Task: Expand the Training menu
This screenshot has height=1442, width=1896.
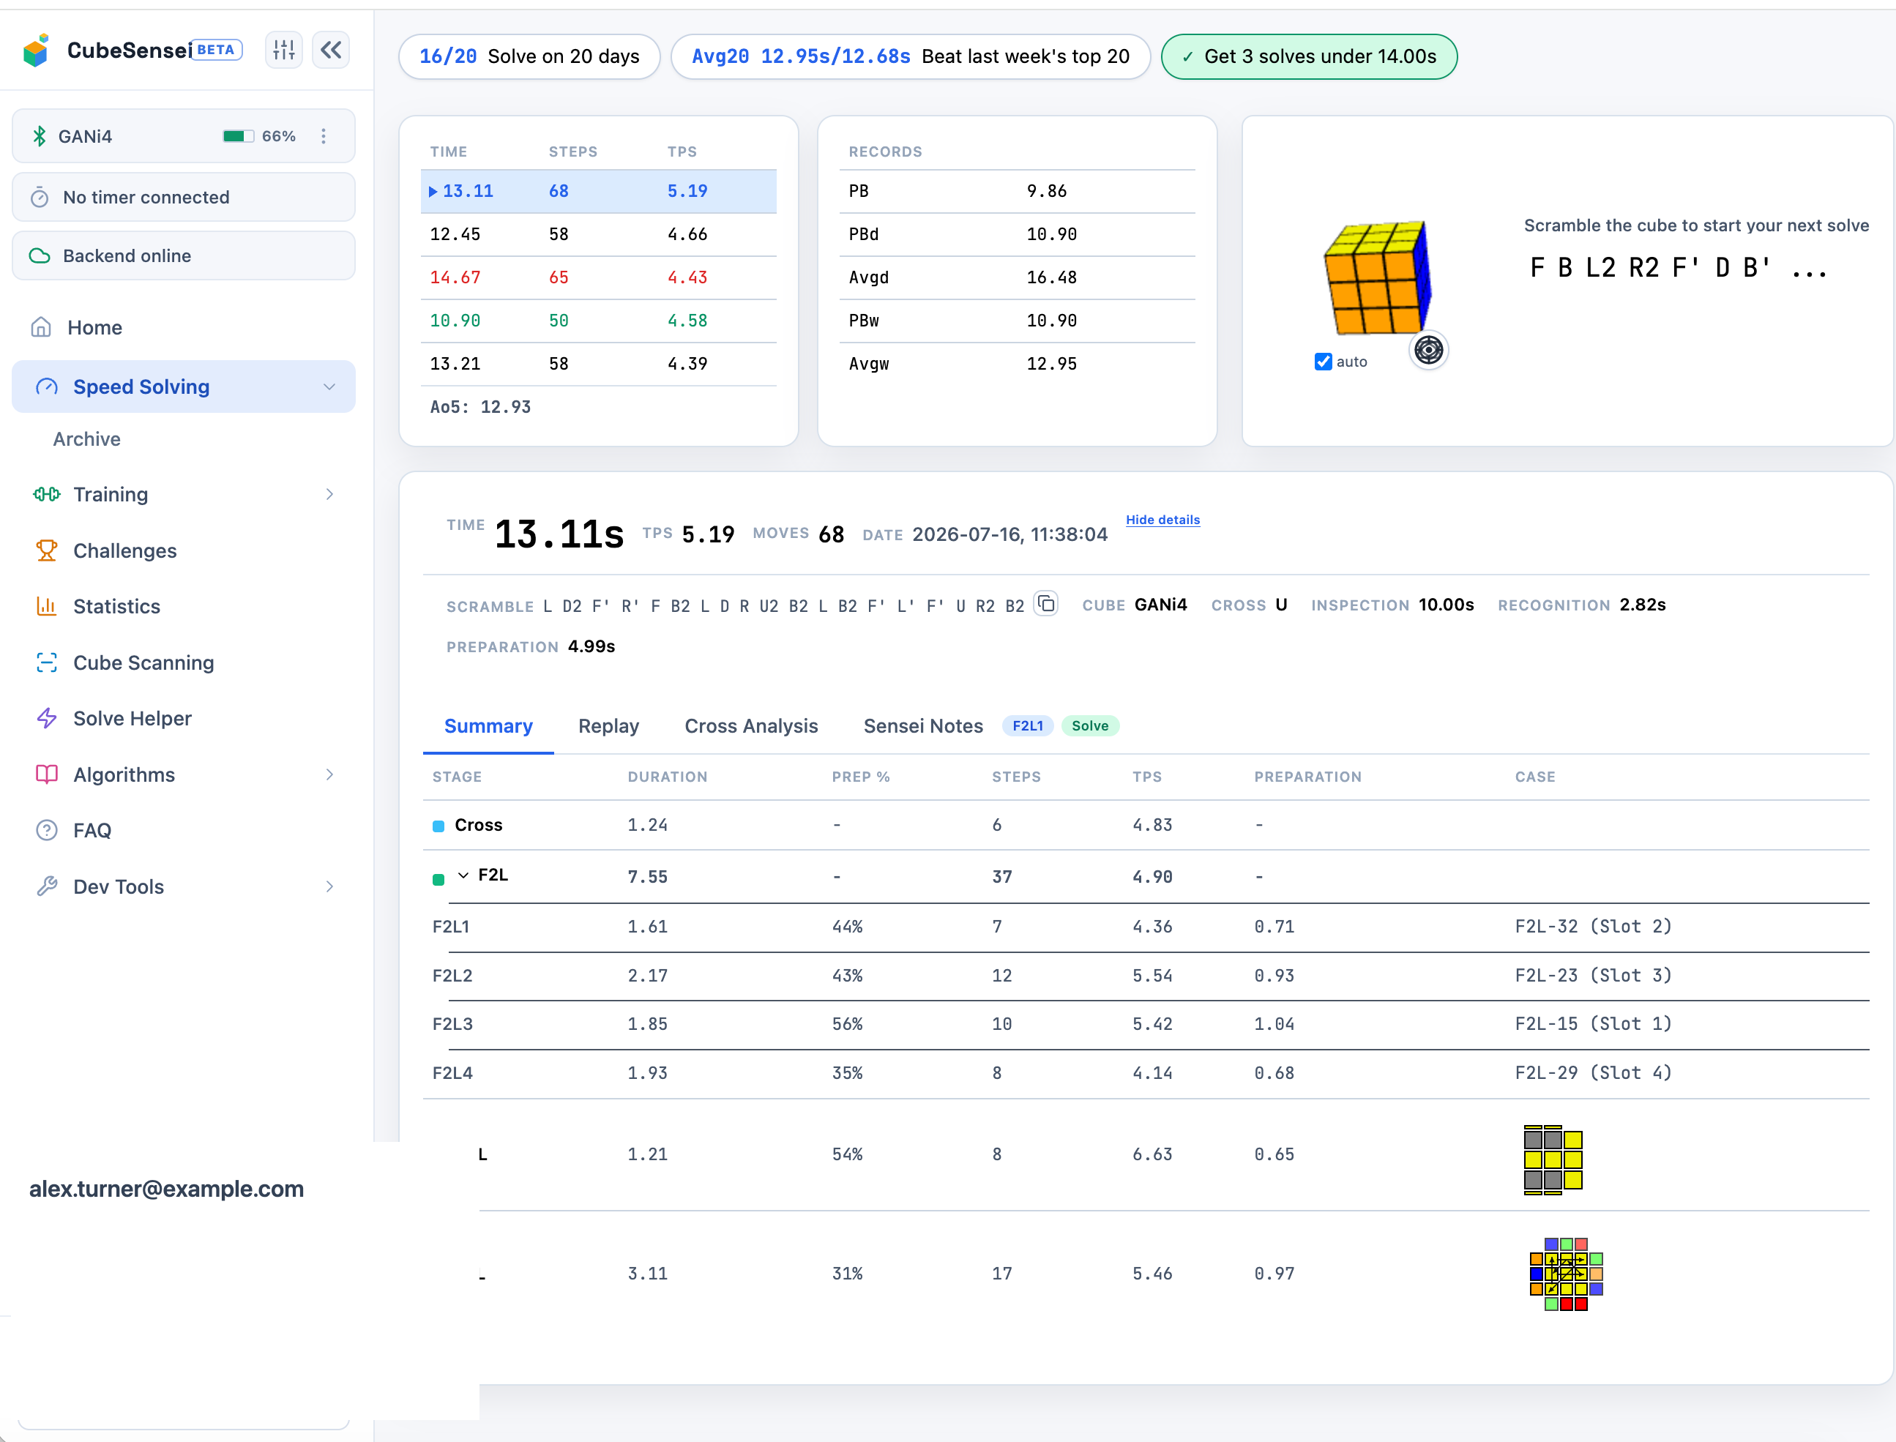Action: (329, 494)
